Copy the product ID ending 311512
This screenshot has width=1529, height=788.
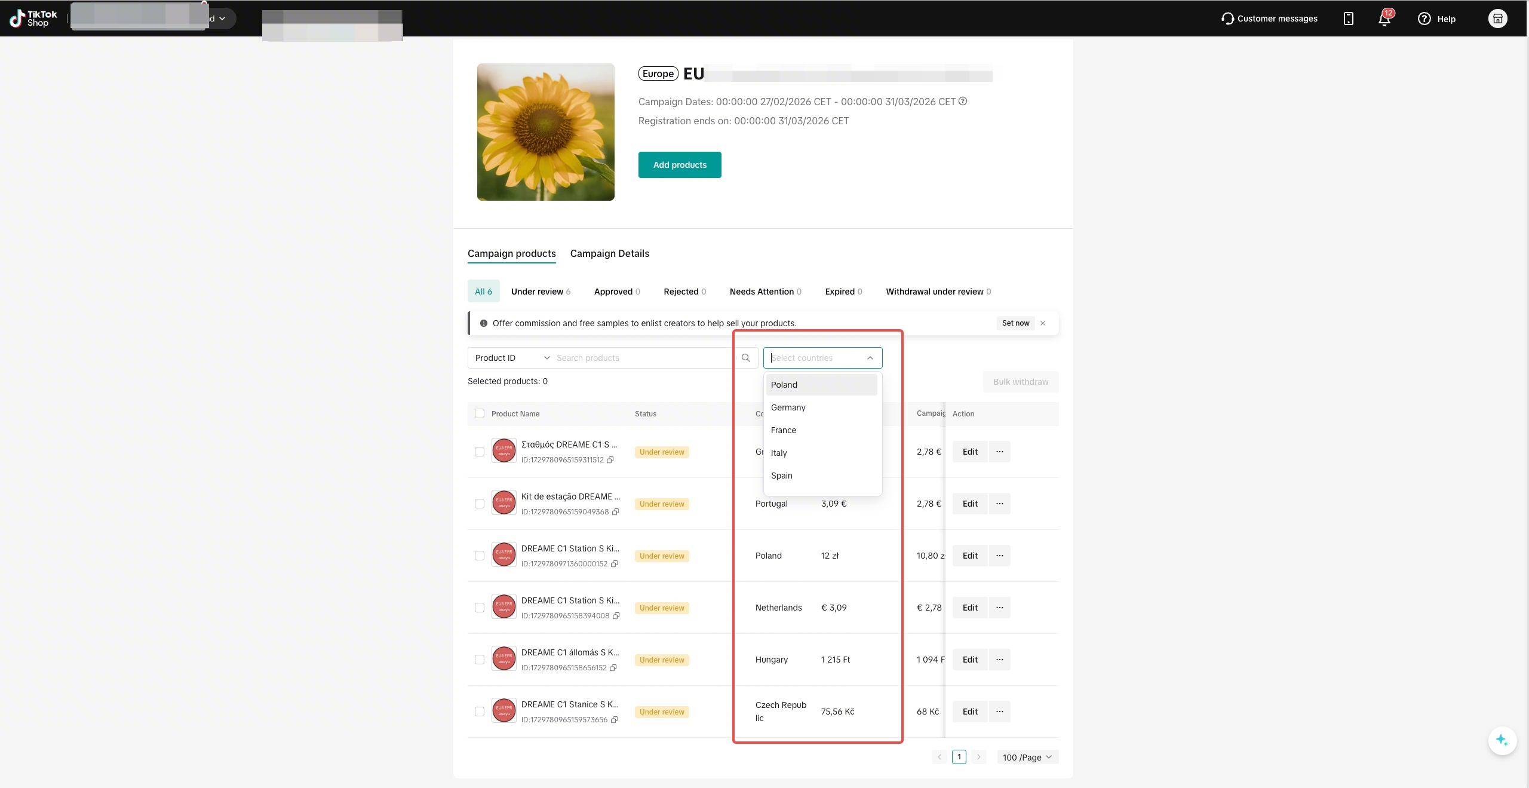(610, 460)
